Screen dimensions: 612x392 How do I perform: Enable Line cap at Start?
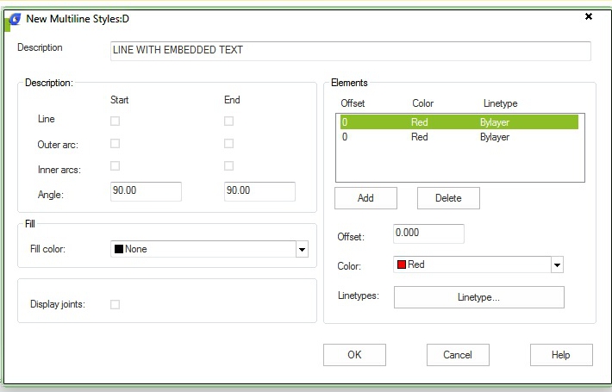click(x=115, y=121)
